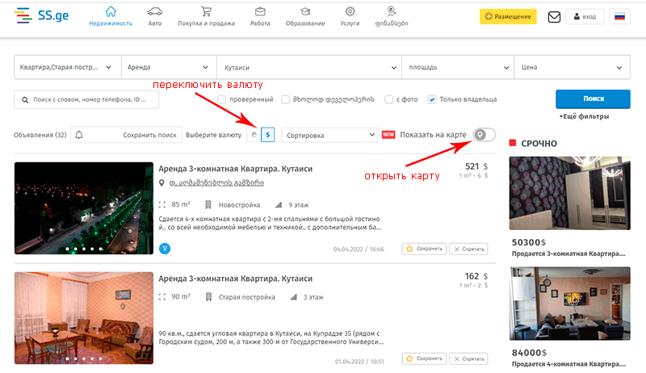Toggle the Georgian-labeled developers checkbox
This screenshot has width=646, height=373.
click(x=285, y=99)
